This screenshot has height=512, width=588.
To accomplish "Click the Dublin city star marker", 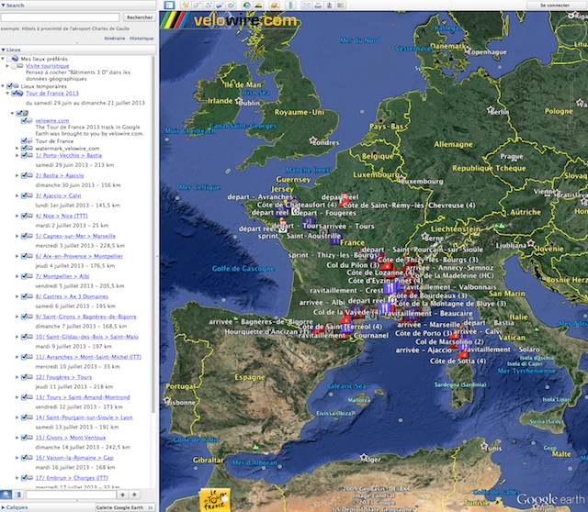I will [x=239, y=100].
